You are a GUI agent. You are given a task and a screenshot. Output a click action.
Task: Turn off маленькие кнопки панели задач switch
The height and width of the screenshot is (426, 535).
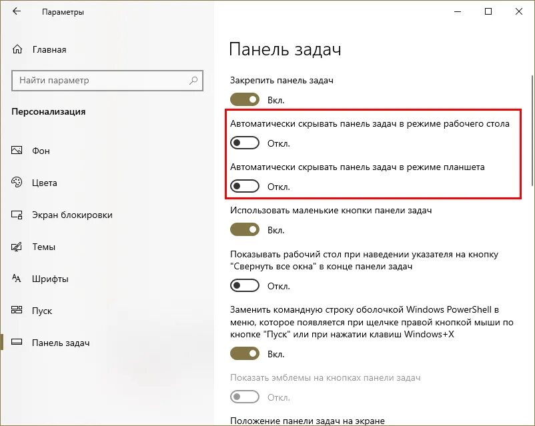click(245, 229)
